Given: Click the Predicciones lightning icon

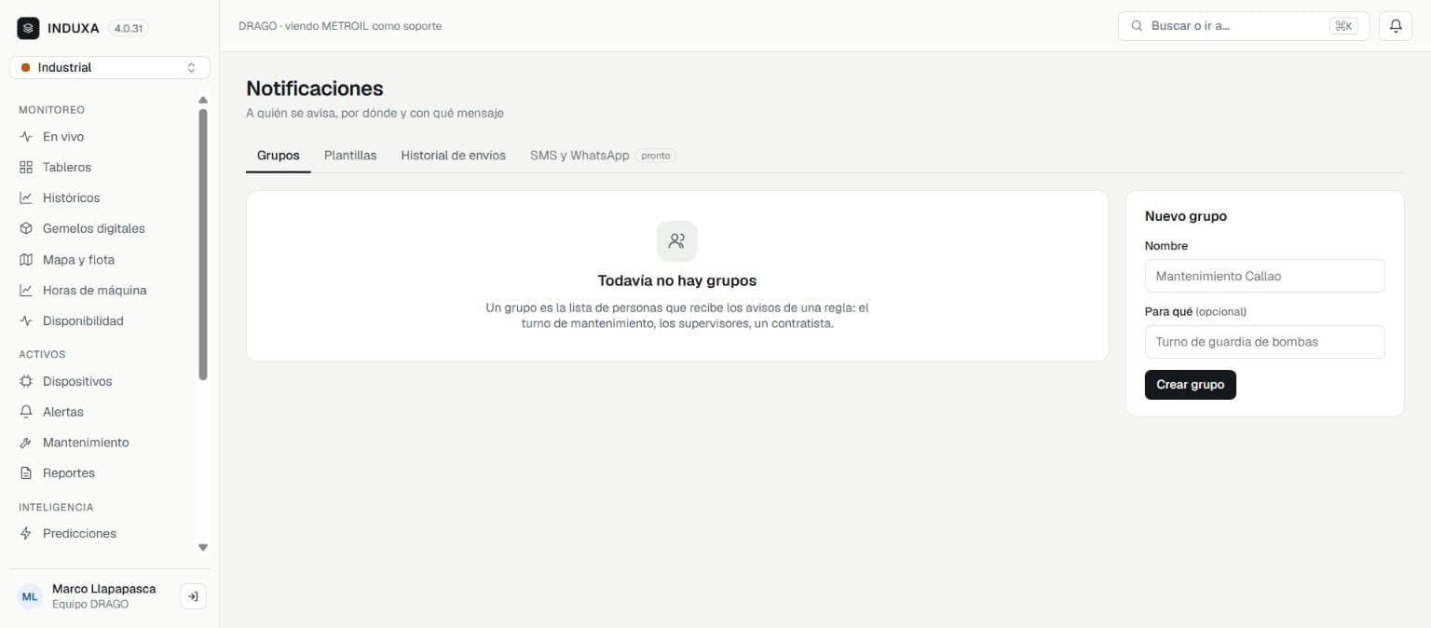Looking at the screenshot, I should pyautogui.click(x=26, y=534).
